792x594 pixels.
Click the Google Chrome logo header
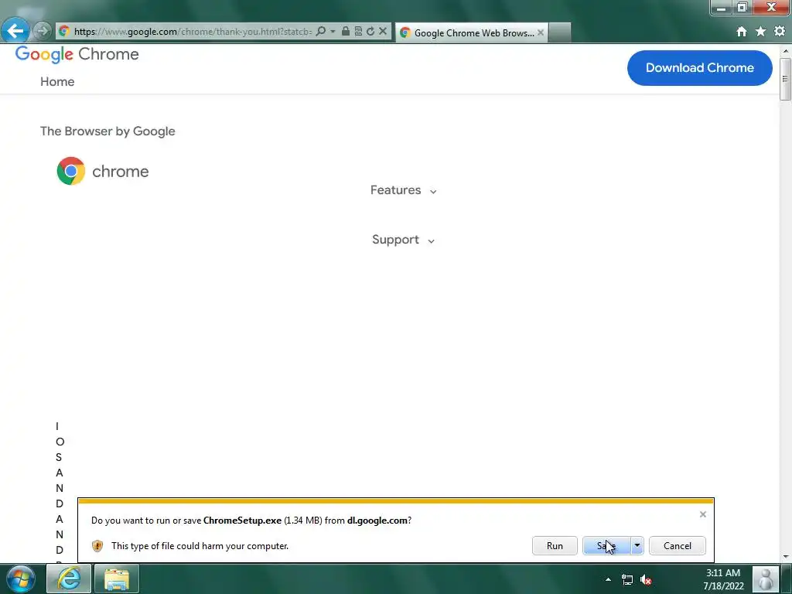pos(77,55)
